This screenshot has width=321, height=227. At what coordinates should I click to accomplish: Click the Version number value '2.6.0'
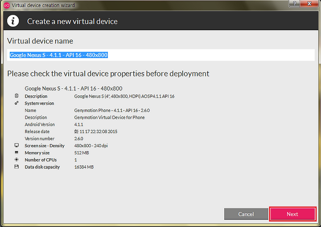click(78, 139)
